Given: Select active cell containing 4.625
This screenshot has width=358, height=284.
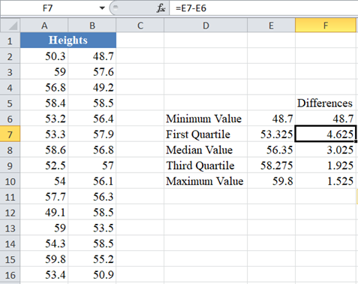Looking at the screenshot, I should (x=326, y=134).
